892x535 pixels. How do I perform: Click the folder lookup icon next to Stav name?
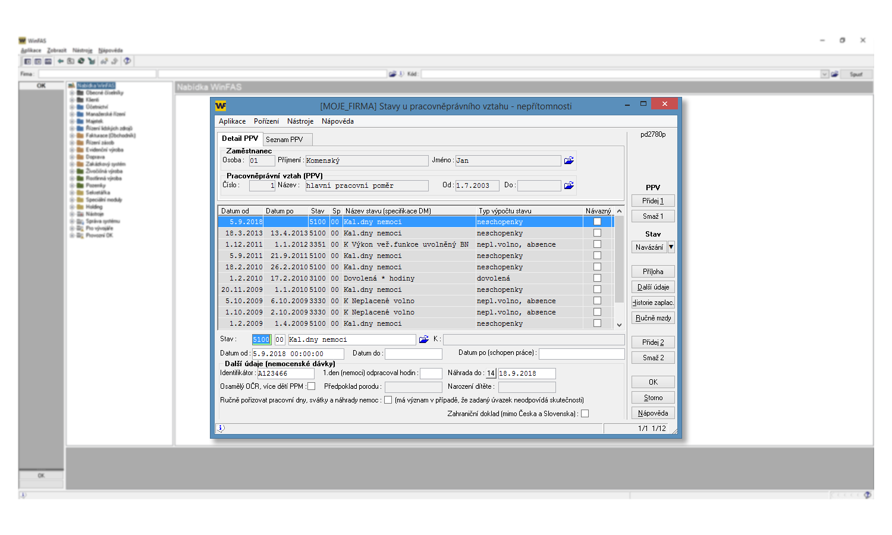(x=423, y=339)
